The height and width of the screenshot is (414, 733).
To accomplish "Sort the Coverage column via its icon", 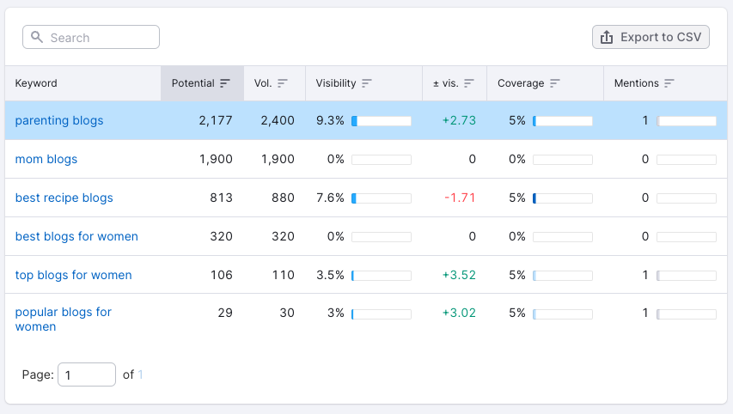I will pos(555,83).
